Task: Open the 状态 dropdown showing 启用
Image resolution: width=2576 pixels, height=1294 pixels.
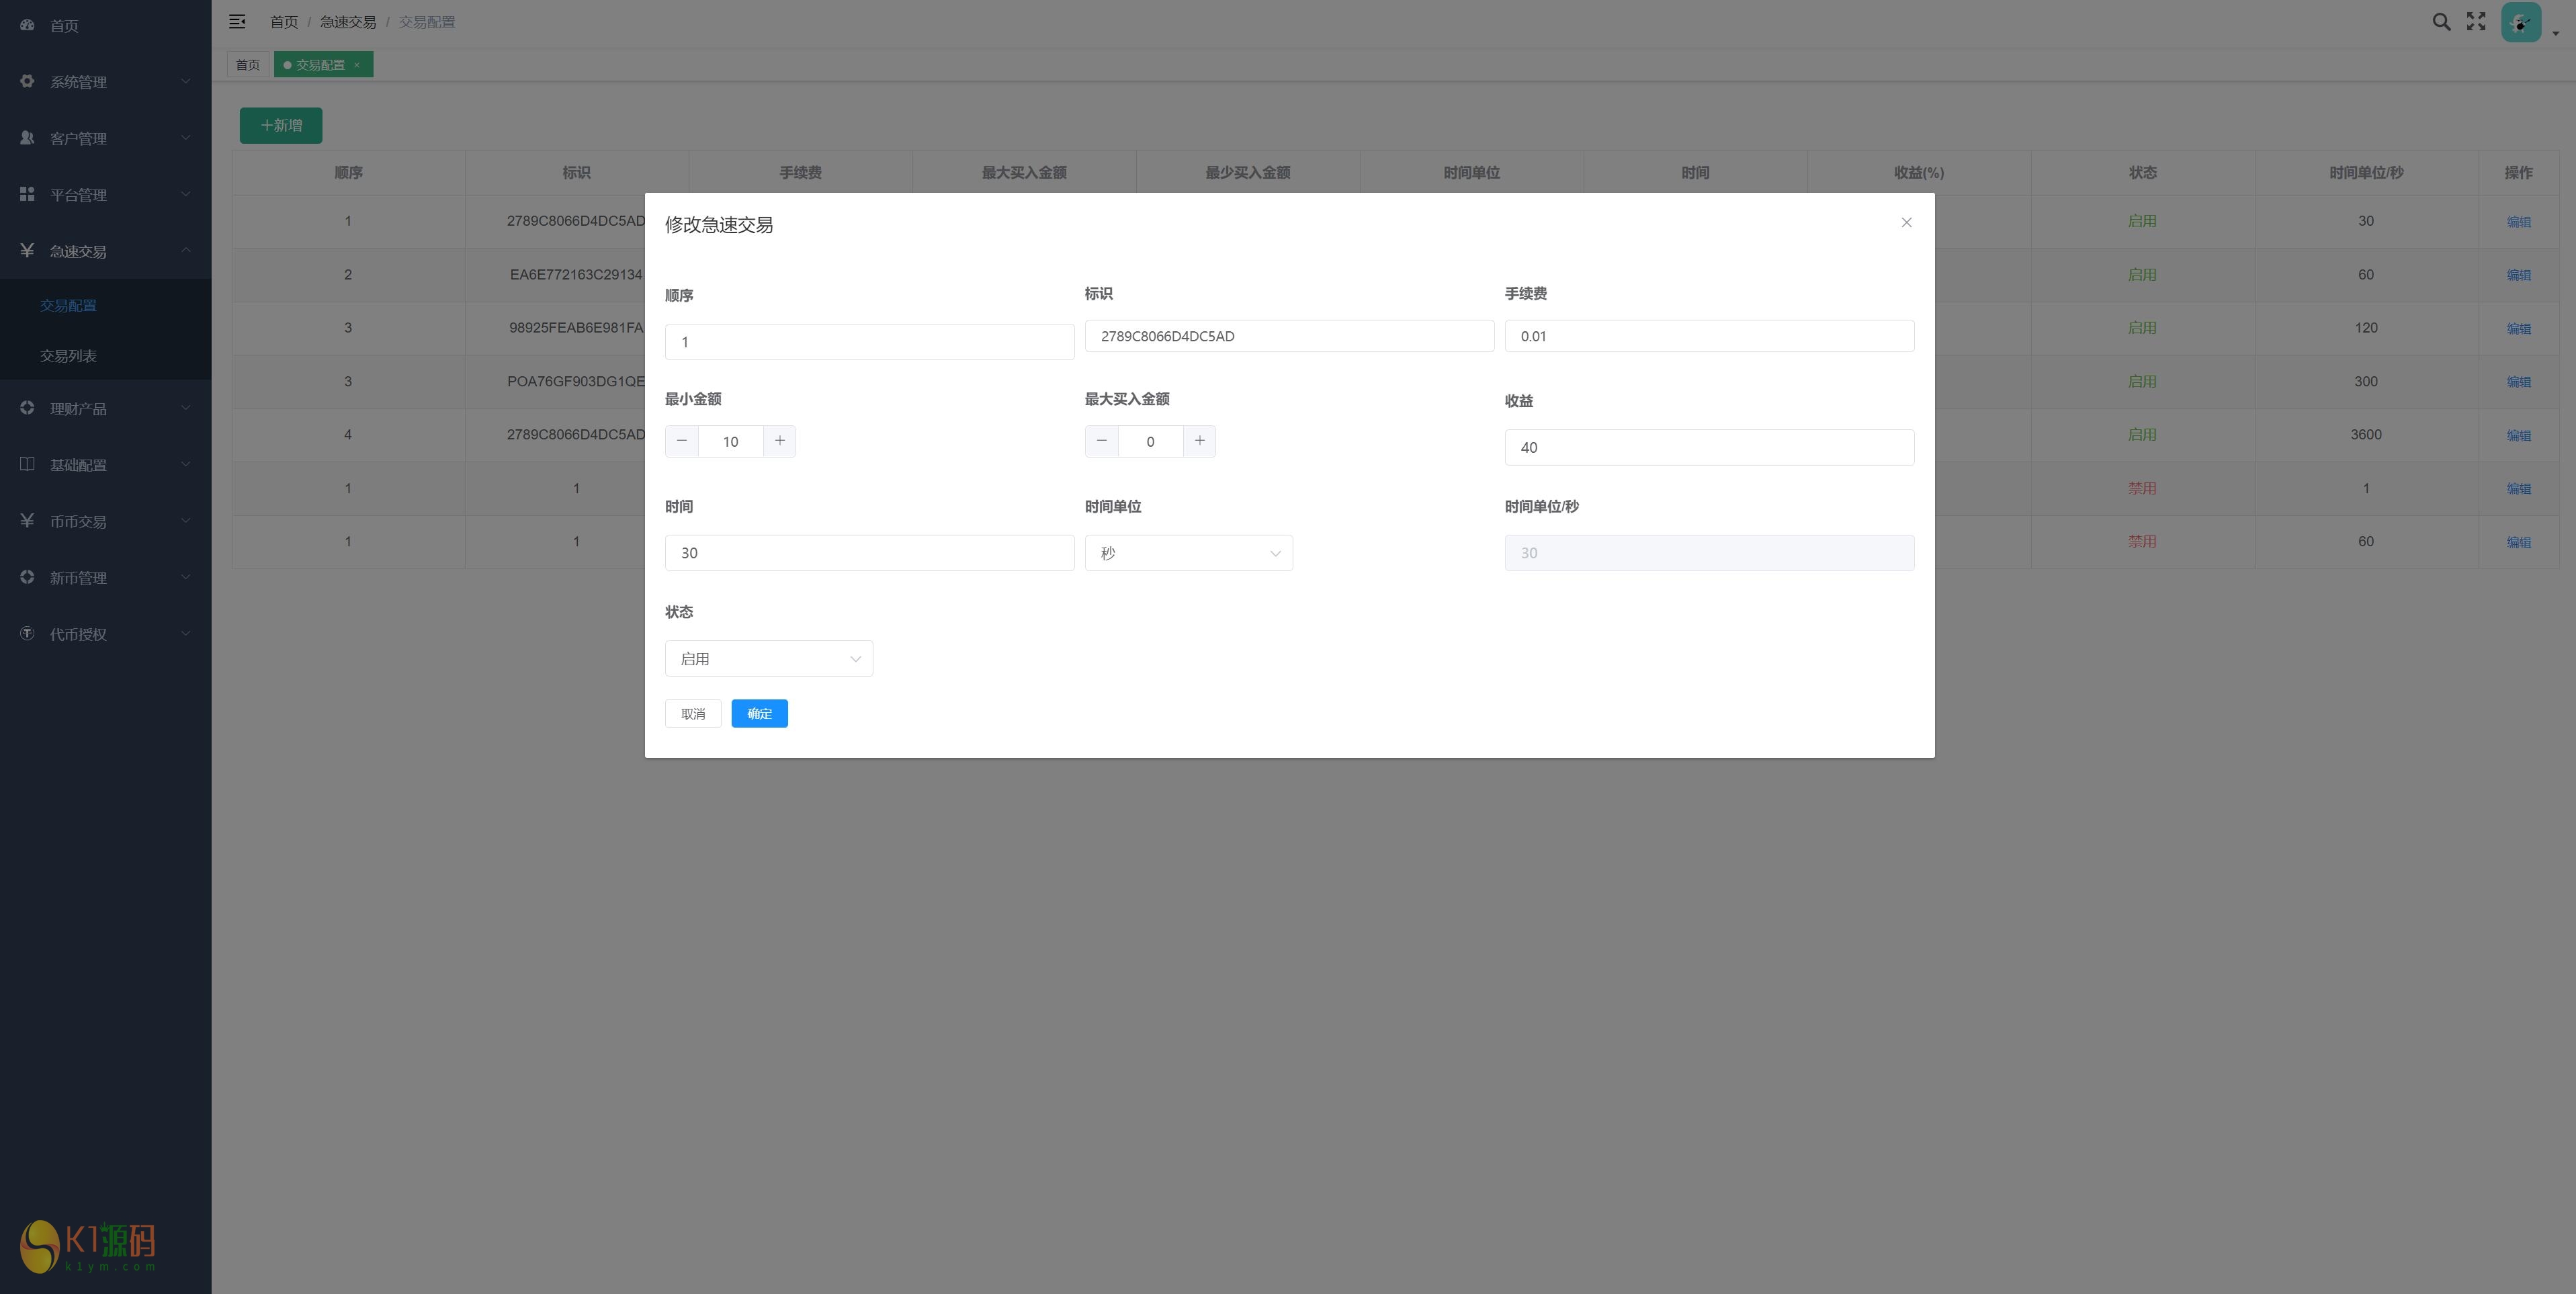Action: click(x=768, y=659)
